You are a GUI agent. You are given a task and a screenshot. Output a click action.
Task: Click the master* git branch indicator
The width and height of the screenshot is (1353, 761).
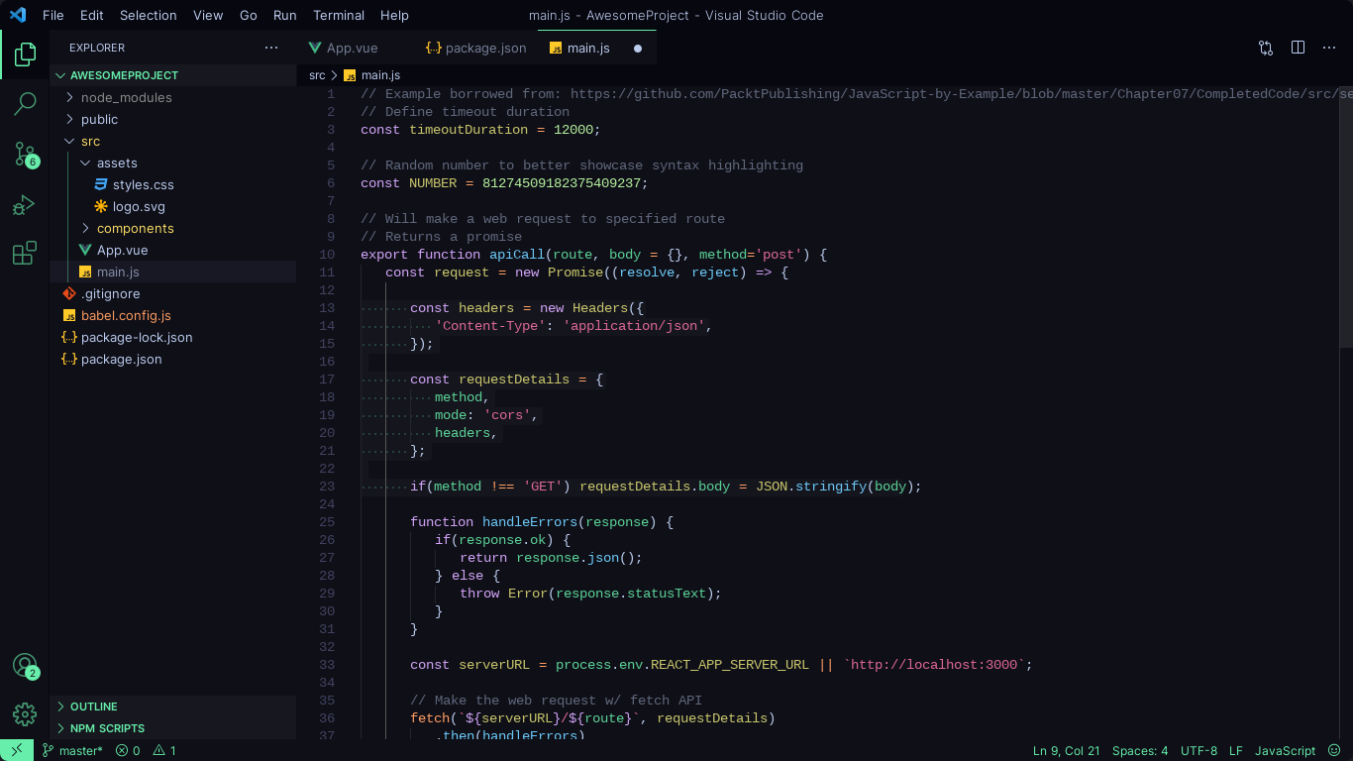72,751
